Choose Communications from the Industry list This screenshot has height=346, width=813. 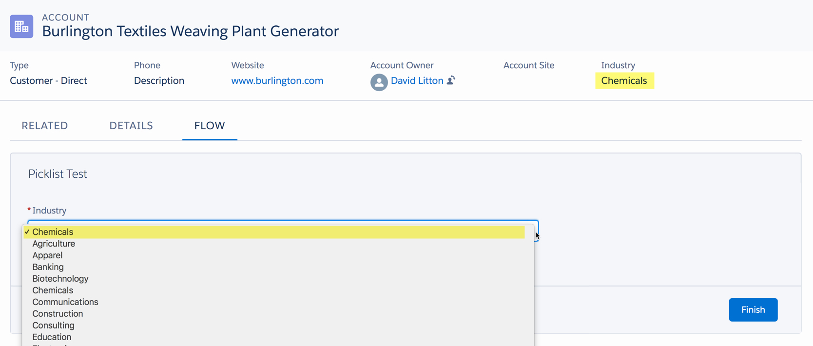[x=65, y=302]
